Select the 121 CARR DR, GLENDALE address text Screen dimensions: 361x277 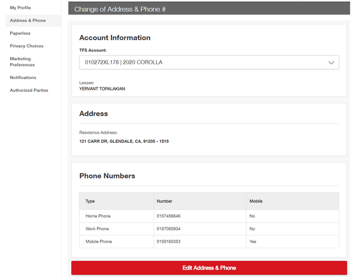tap(124, 141)
